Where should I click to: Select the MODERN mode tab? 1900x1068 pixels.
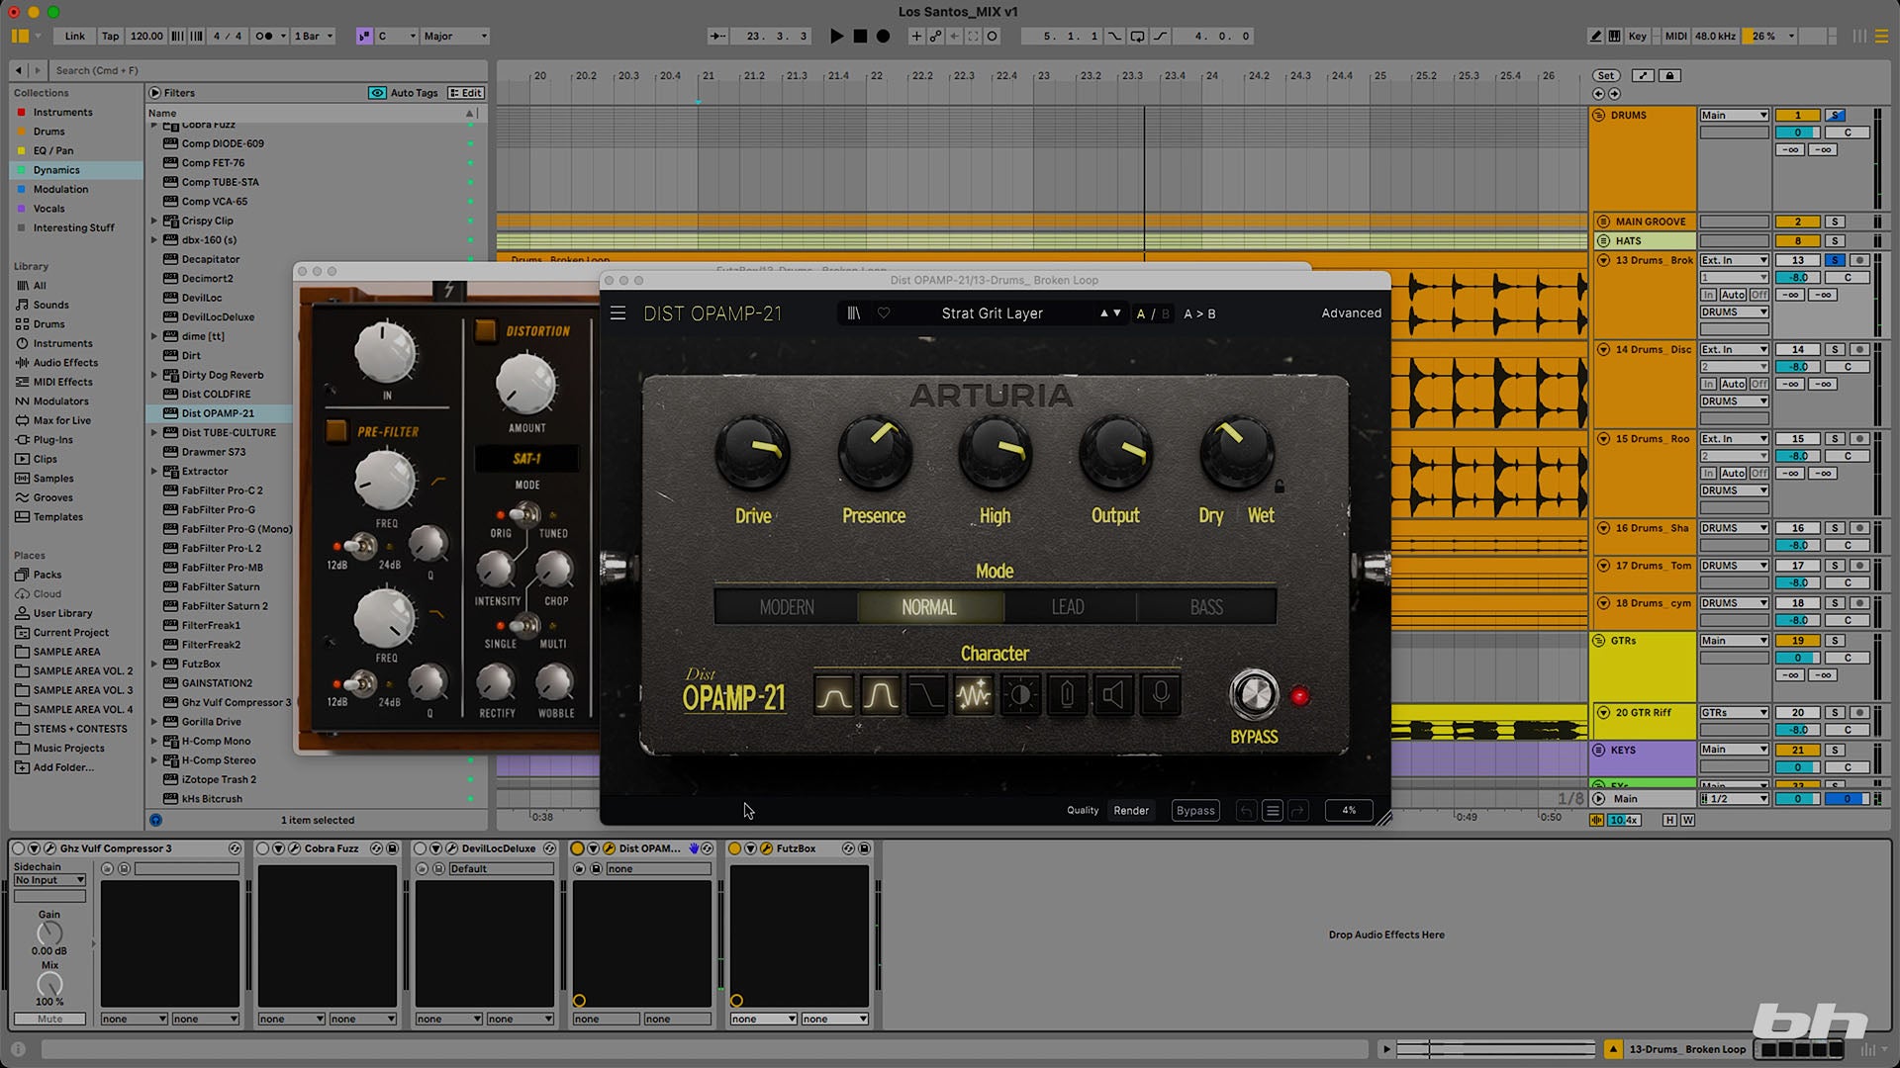click(787, 607)
